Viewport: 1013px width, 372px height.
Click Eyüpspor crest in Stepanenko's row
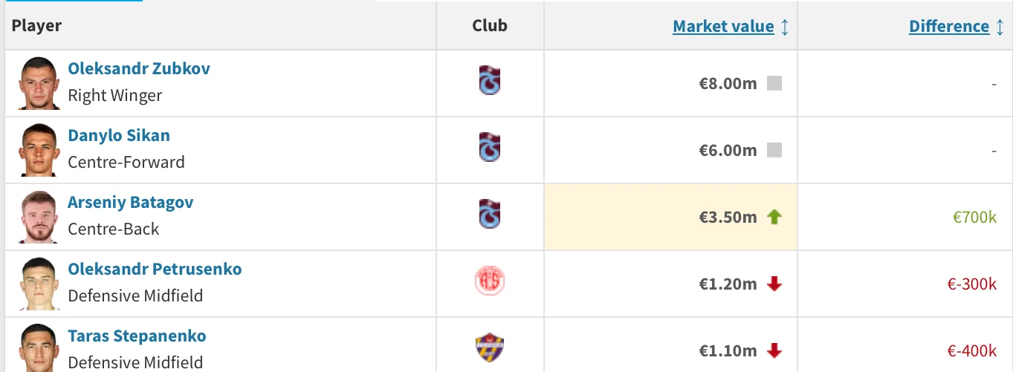coord(489,347)
